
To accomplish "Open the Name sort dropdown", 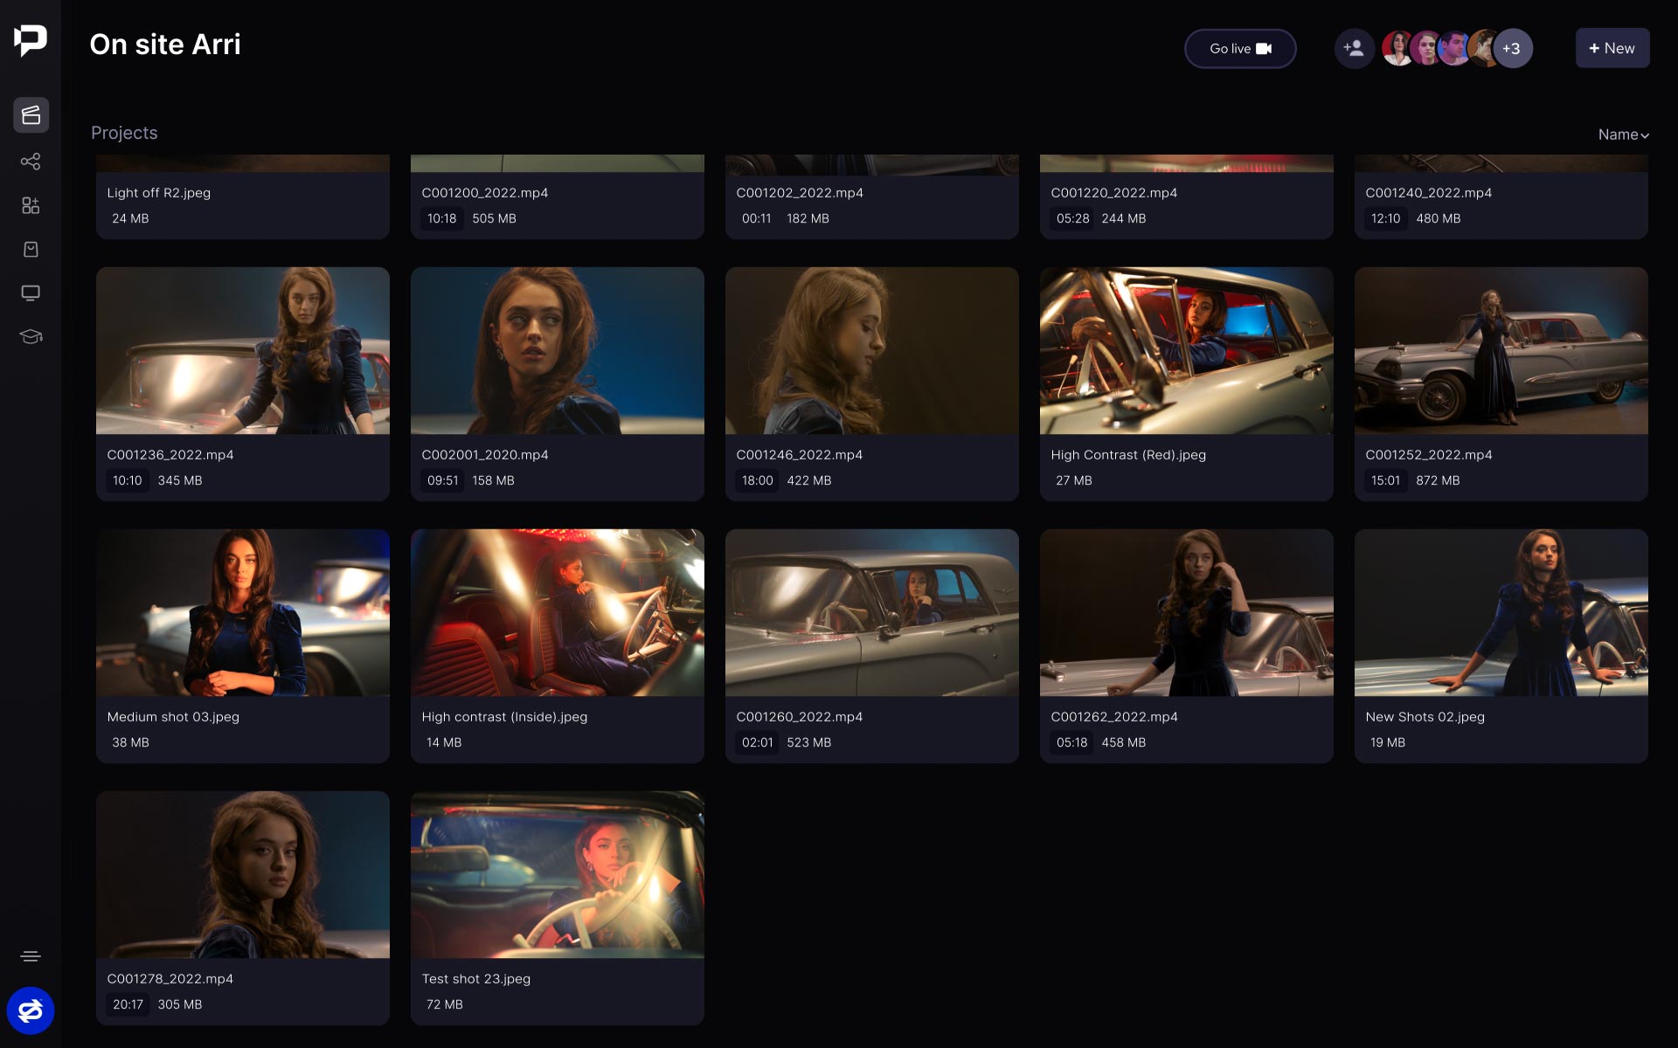I will pos(1623,134).
